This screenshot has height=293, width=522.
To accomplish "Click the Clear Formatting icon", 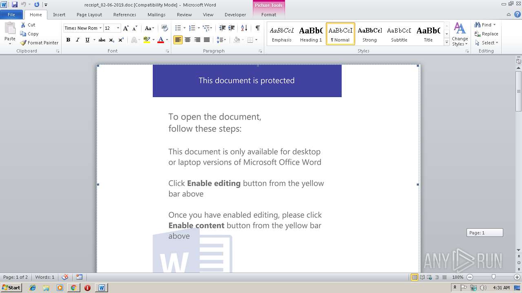I will click(165, 28).
